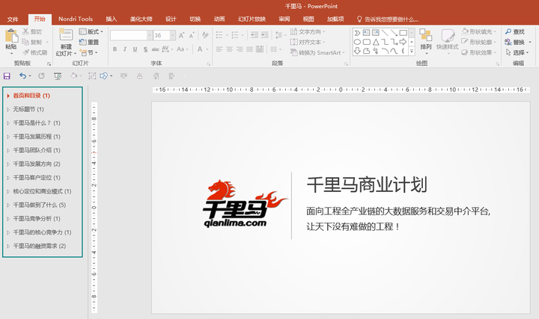
Task: Click the Reset slide (重置) button
Action: coord(89,42)
